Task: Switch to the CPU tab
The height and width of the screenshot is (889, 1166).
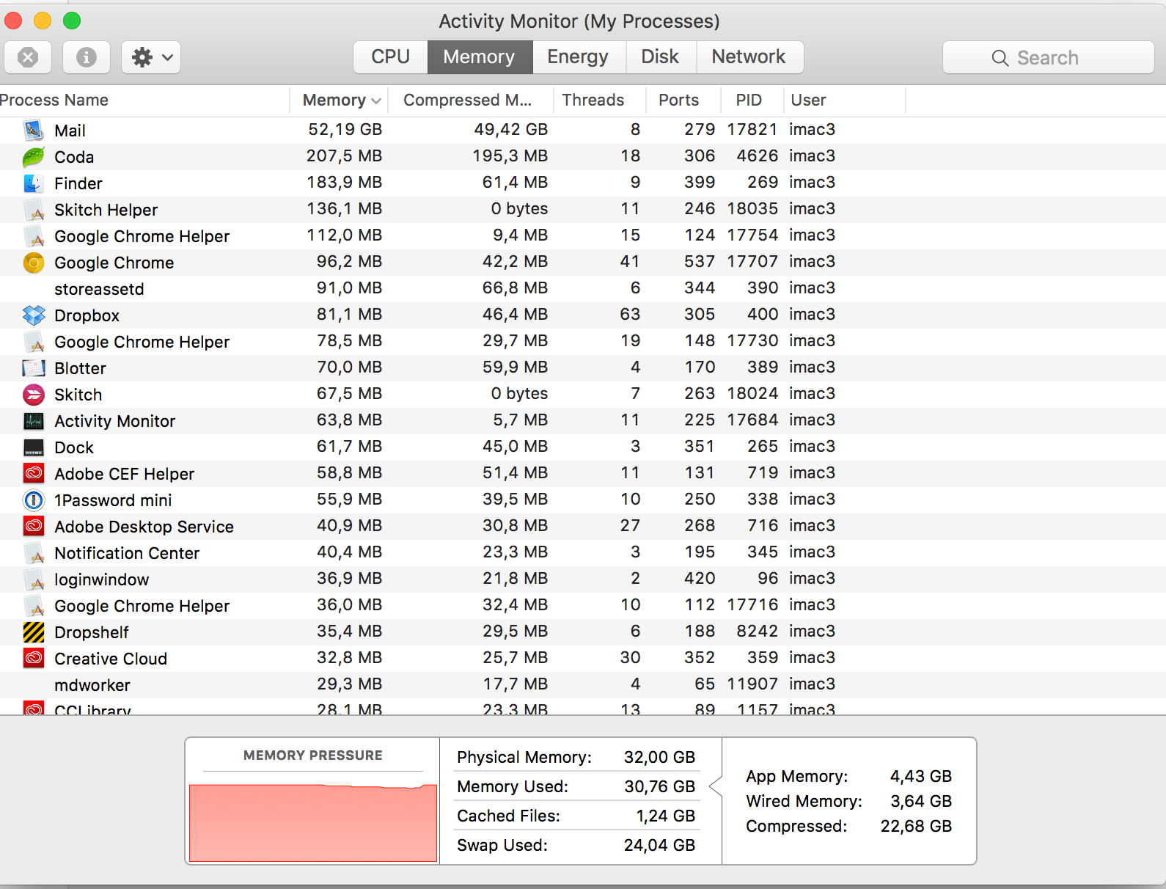Action: coord(390,57)
